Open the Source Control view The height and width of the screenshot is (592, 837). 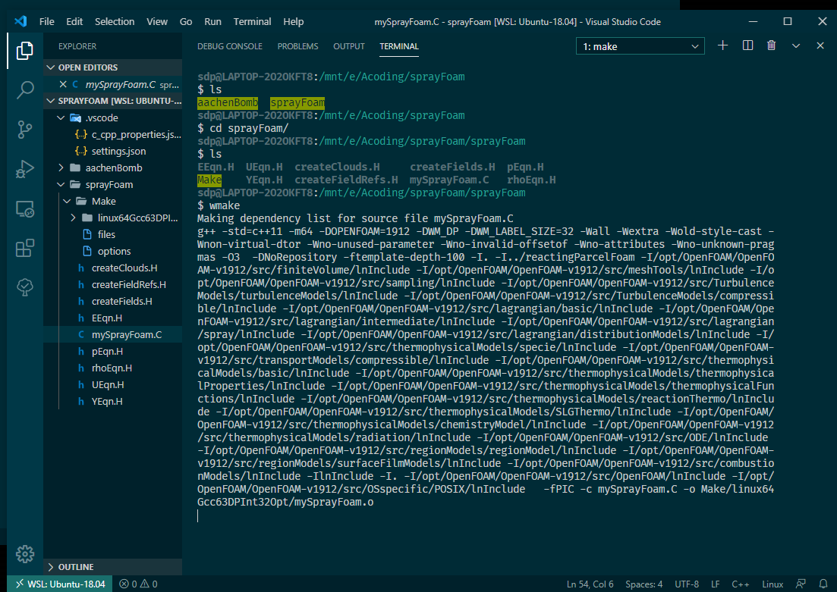click(25, 130)
